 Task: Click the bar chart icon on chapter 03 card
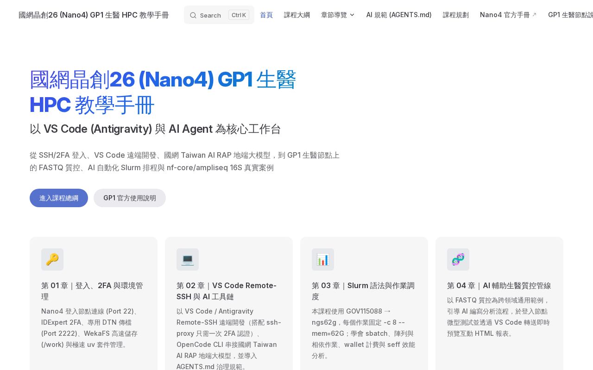(323, 259)
